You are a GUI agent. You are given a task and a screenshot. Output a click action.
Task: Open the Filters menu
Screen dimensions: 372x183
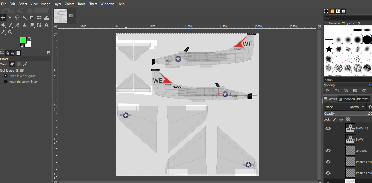tap(93, 4)
